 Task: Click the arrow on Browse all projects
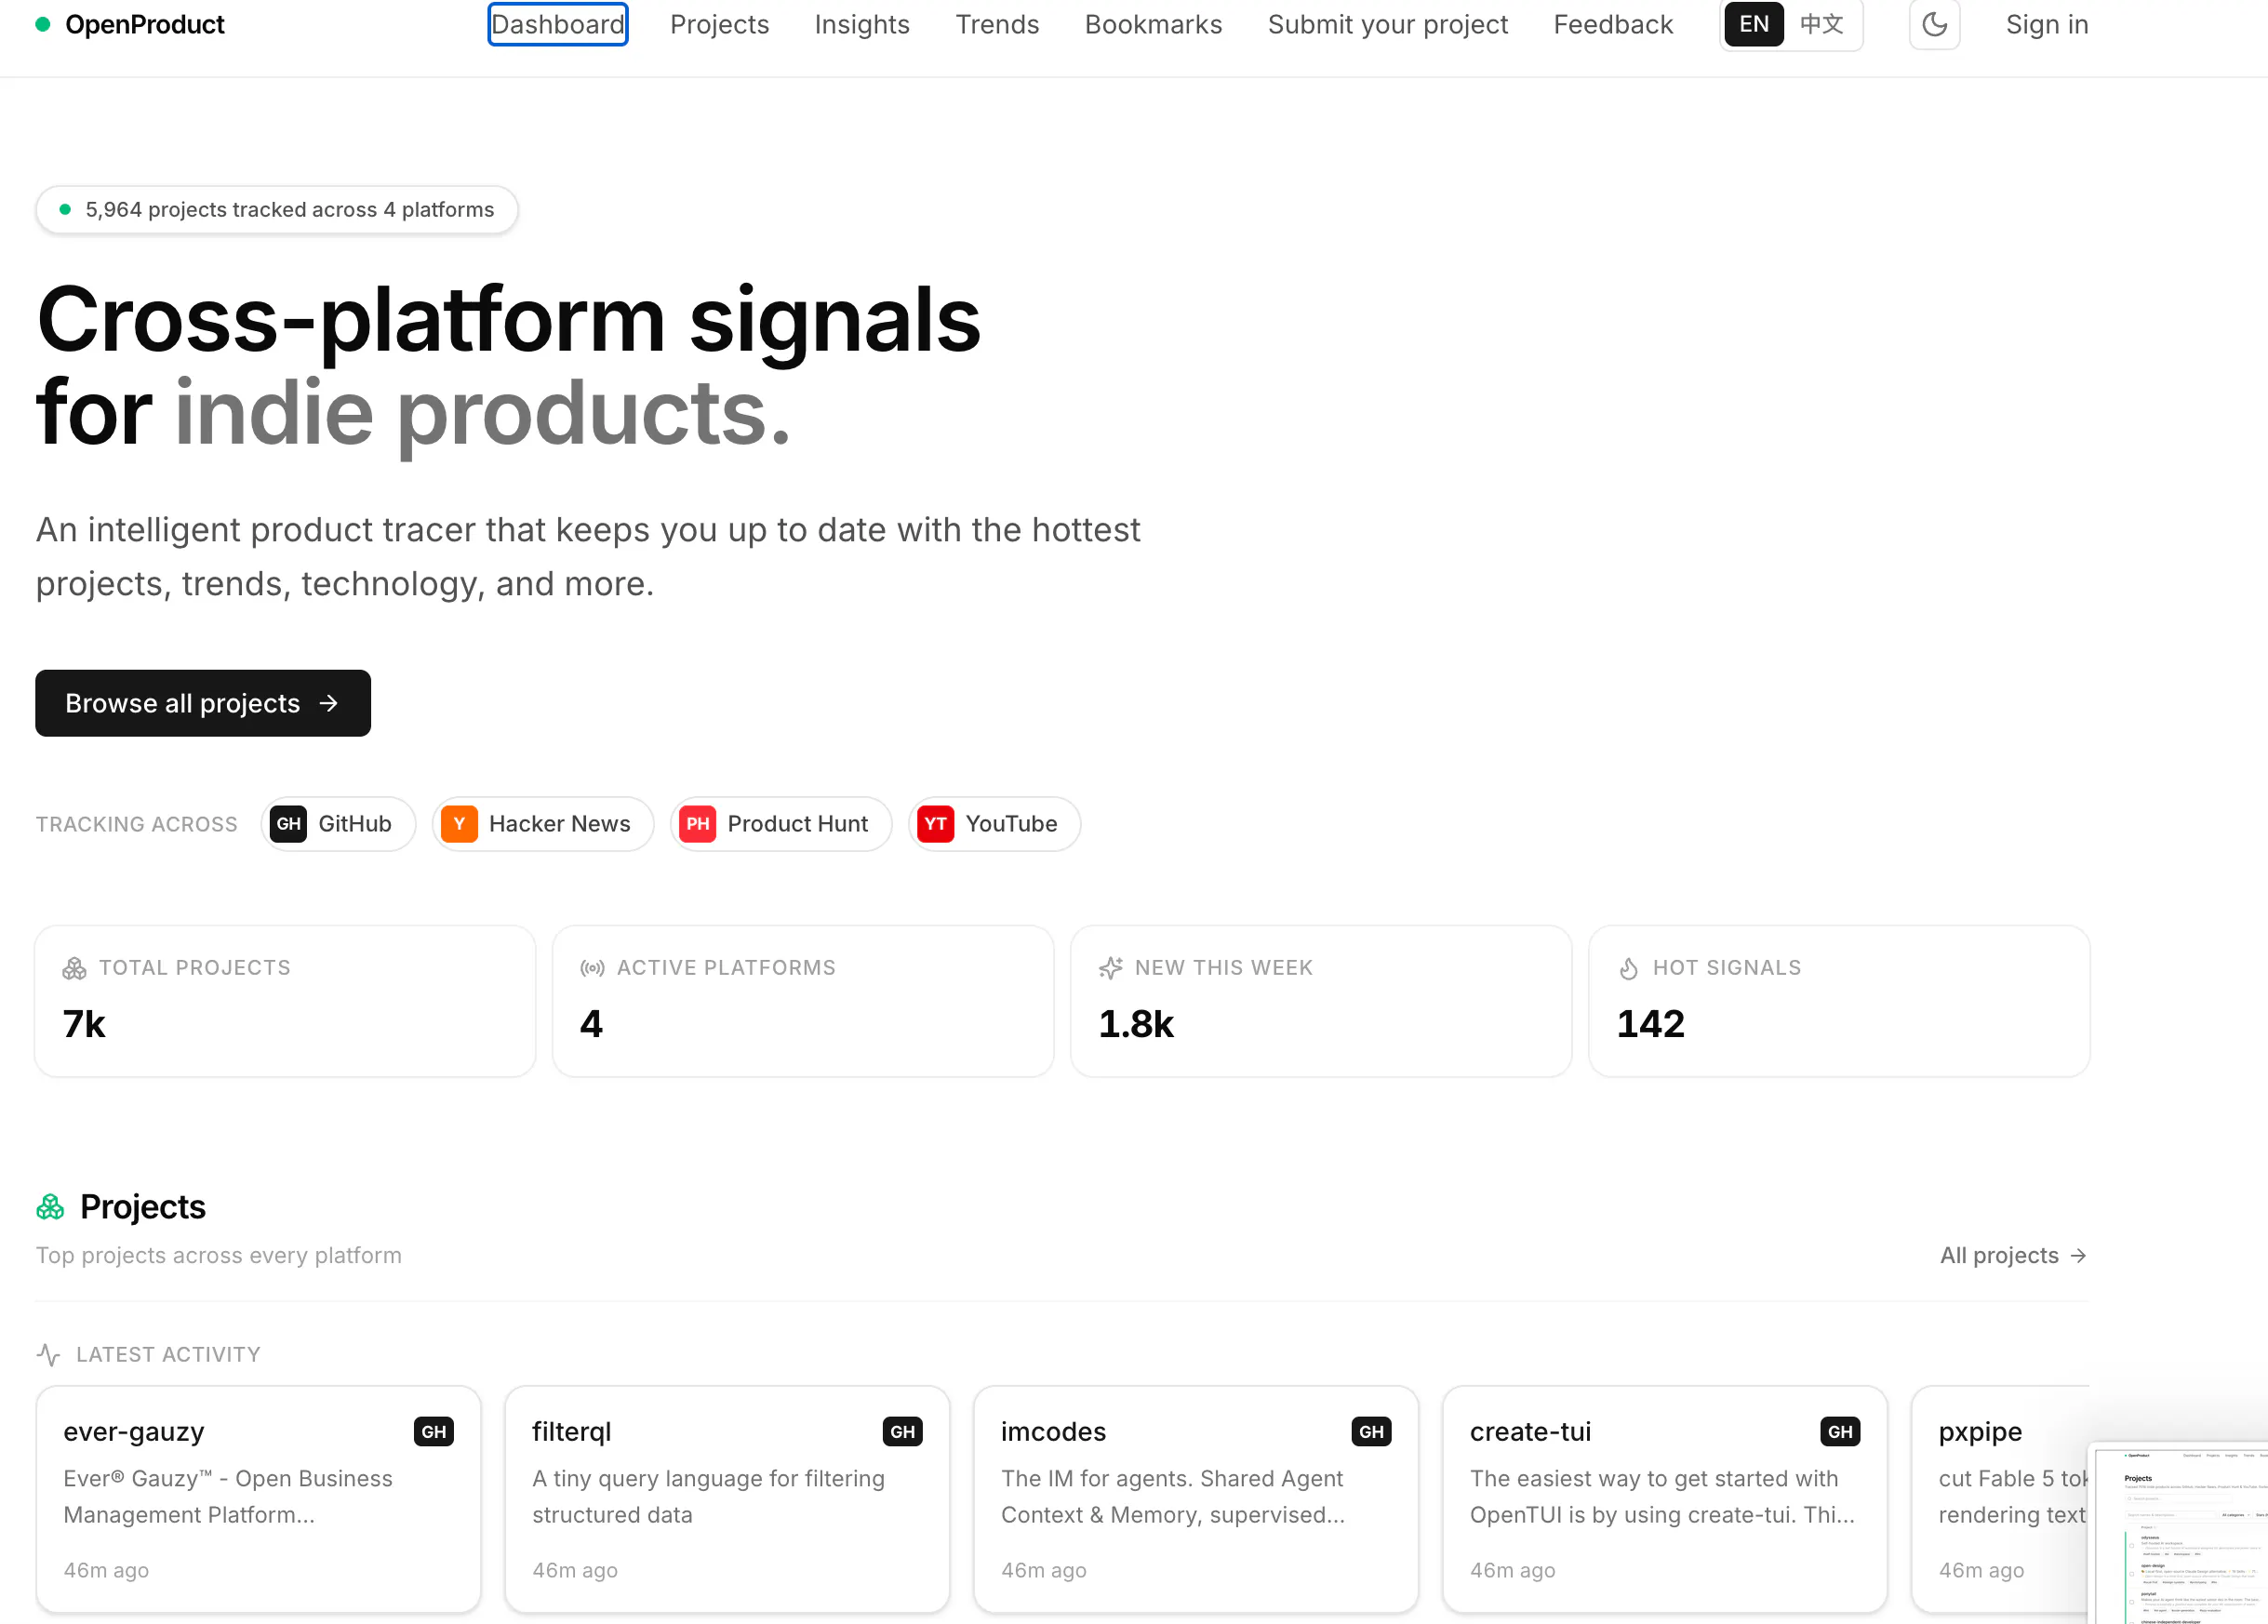coord(328,703)
